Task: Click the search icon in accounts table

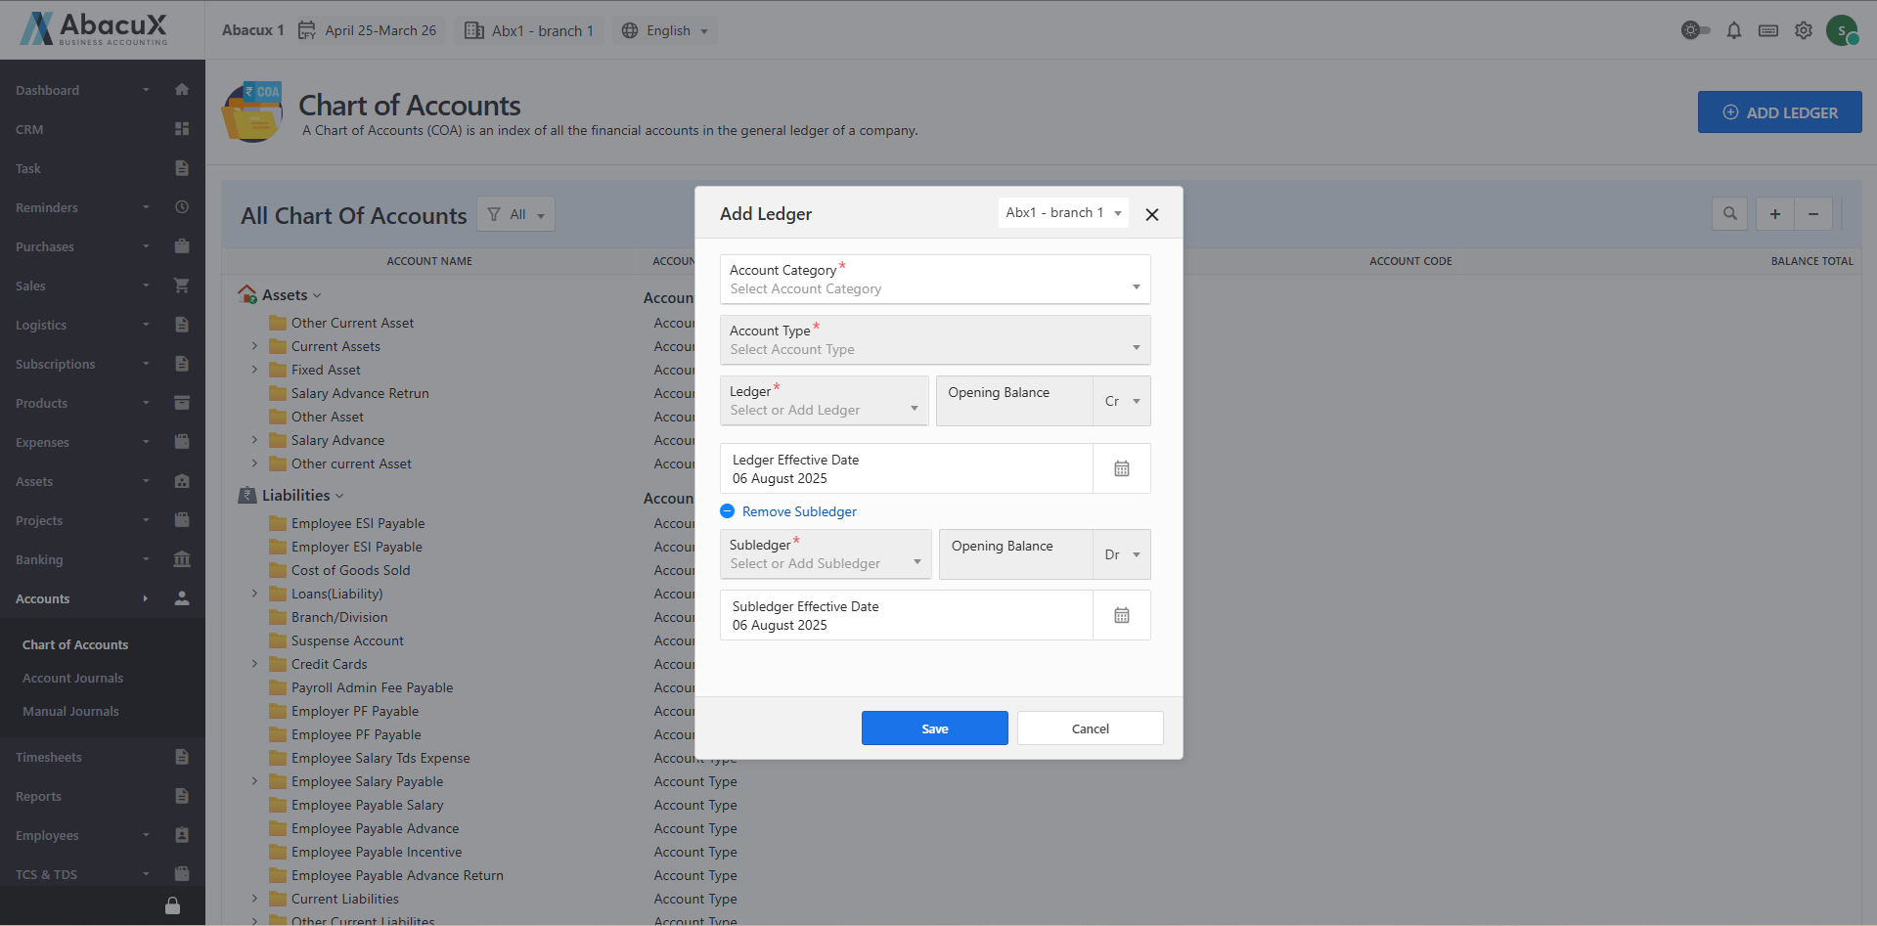Action: (x=1729, y=214)
